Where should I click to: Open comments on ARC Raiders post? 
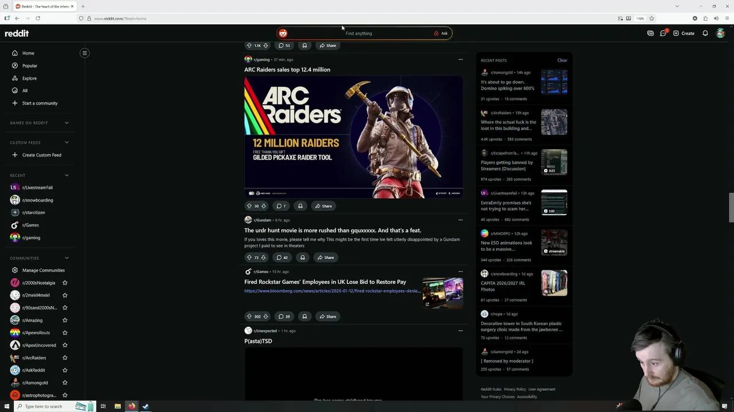281,206
